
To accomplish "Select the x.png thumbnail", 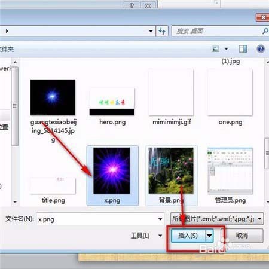I will click(112, 176).
